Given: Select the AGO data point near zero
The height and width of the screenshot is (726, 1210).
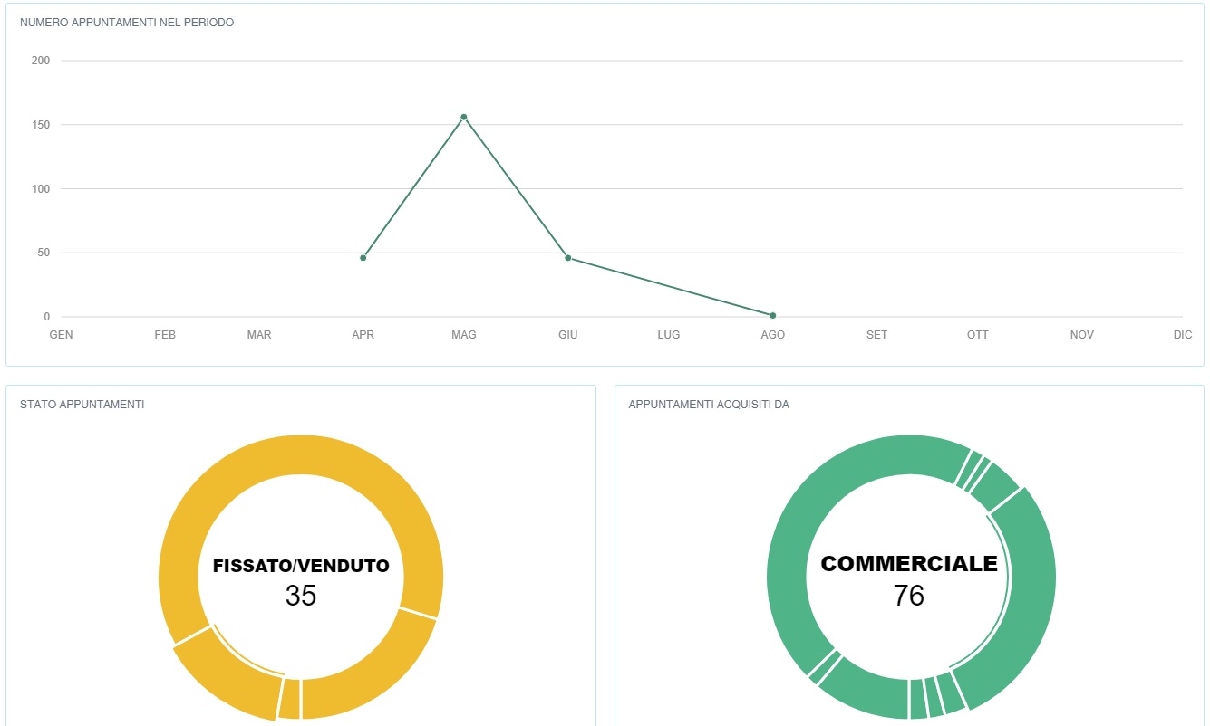Looking at the screenshot, I should point(773,316).
